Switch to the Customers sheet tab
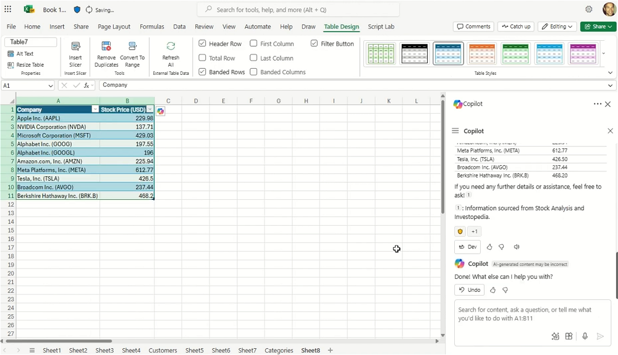The image size is (618, 355). (163, 350)
